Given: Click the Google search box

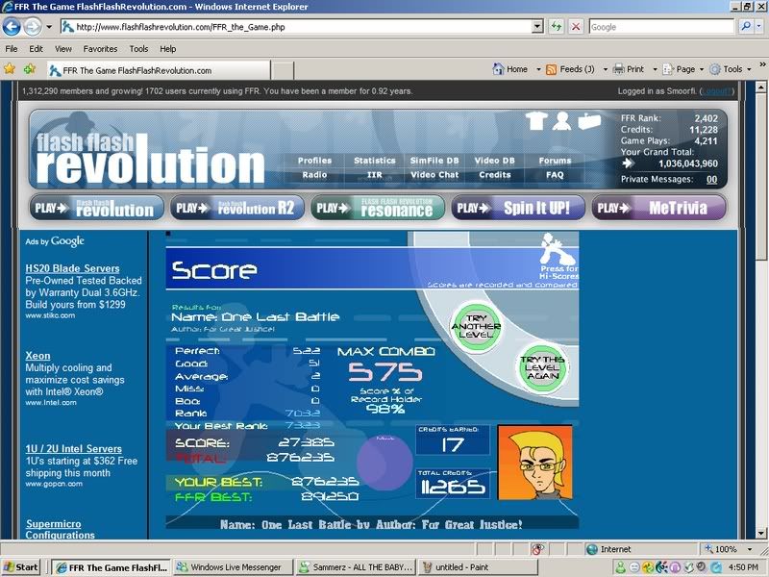Looking at the screenshot, I should click(x=661, y=27).
